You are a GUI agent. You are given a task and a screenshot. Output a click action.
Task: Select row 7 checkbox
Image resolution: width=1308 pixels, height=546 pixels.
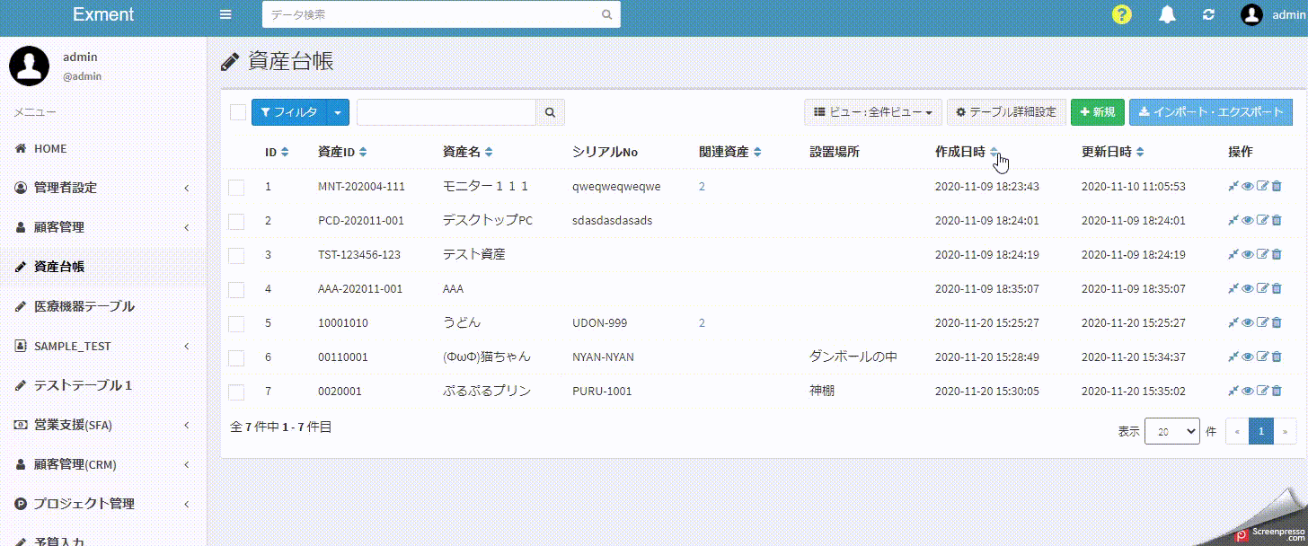pyautogui.click(x=236, y=392)
